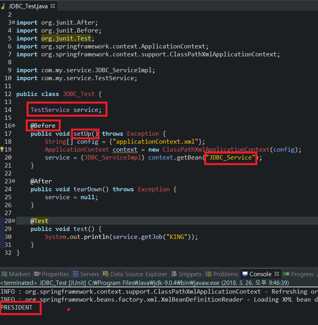Image resolution: width=318 pixels, height=325 pixels.
Task: Click the Java file icon on the editor tab
Action: tap(3, 6)
